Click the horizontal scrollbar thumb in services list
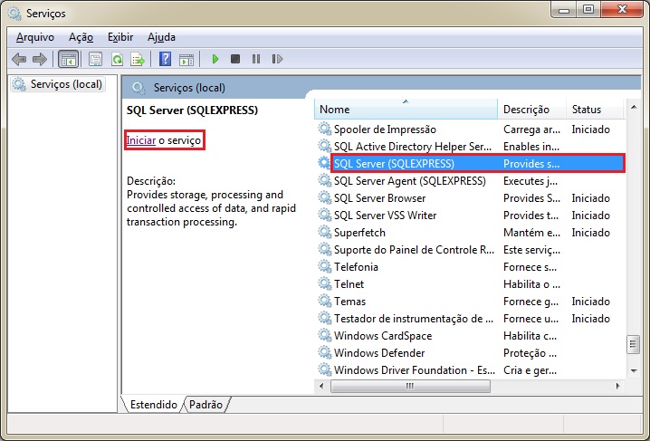 coord(409,386)
